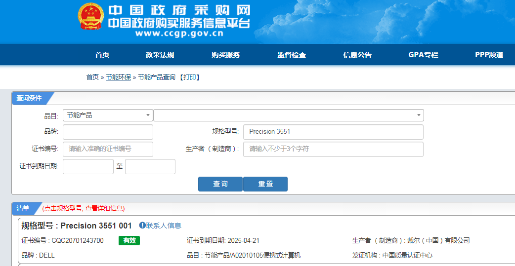
Task: Click the 规格型号 field containing Precision 3551
Action: click(334, 132)
